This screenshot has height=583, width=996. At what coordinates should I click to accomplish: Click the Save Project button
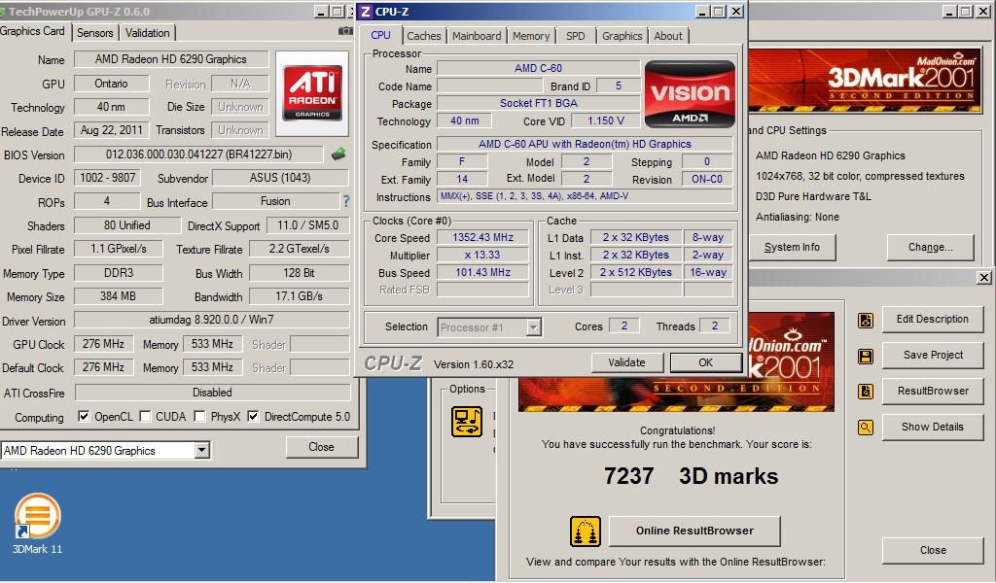coord(933,355)
